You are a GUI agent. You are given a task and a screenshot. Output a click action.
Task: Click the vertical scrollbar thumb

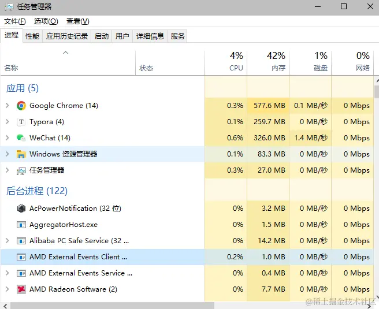click(377, 92)
